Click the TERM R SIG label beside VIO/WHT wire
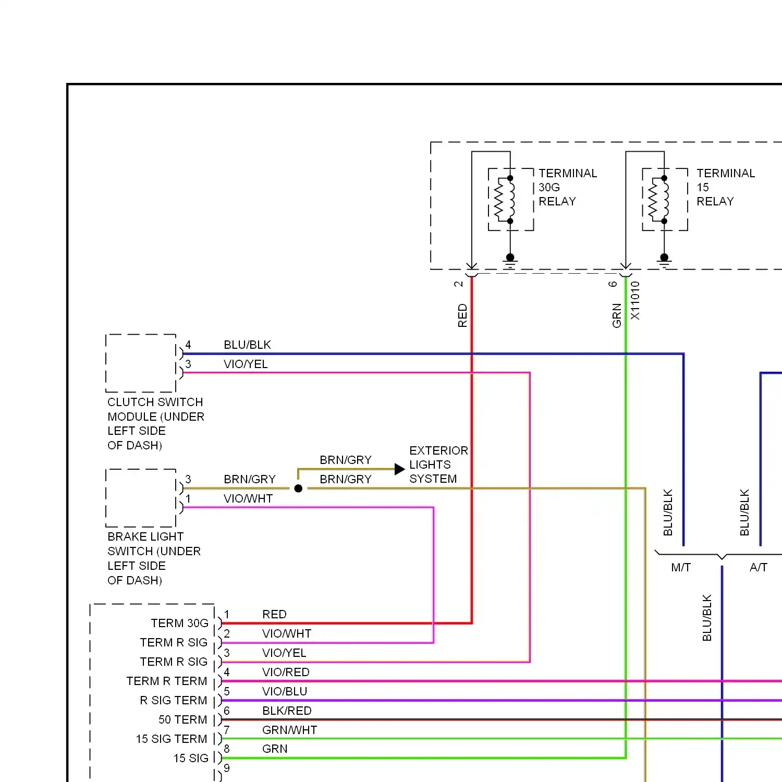The height and width of the screenshot is (782, 782). click(x=174, y=643)
